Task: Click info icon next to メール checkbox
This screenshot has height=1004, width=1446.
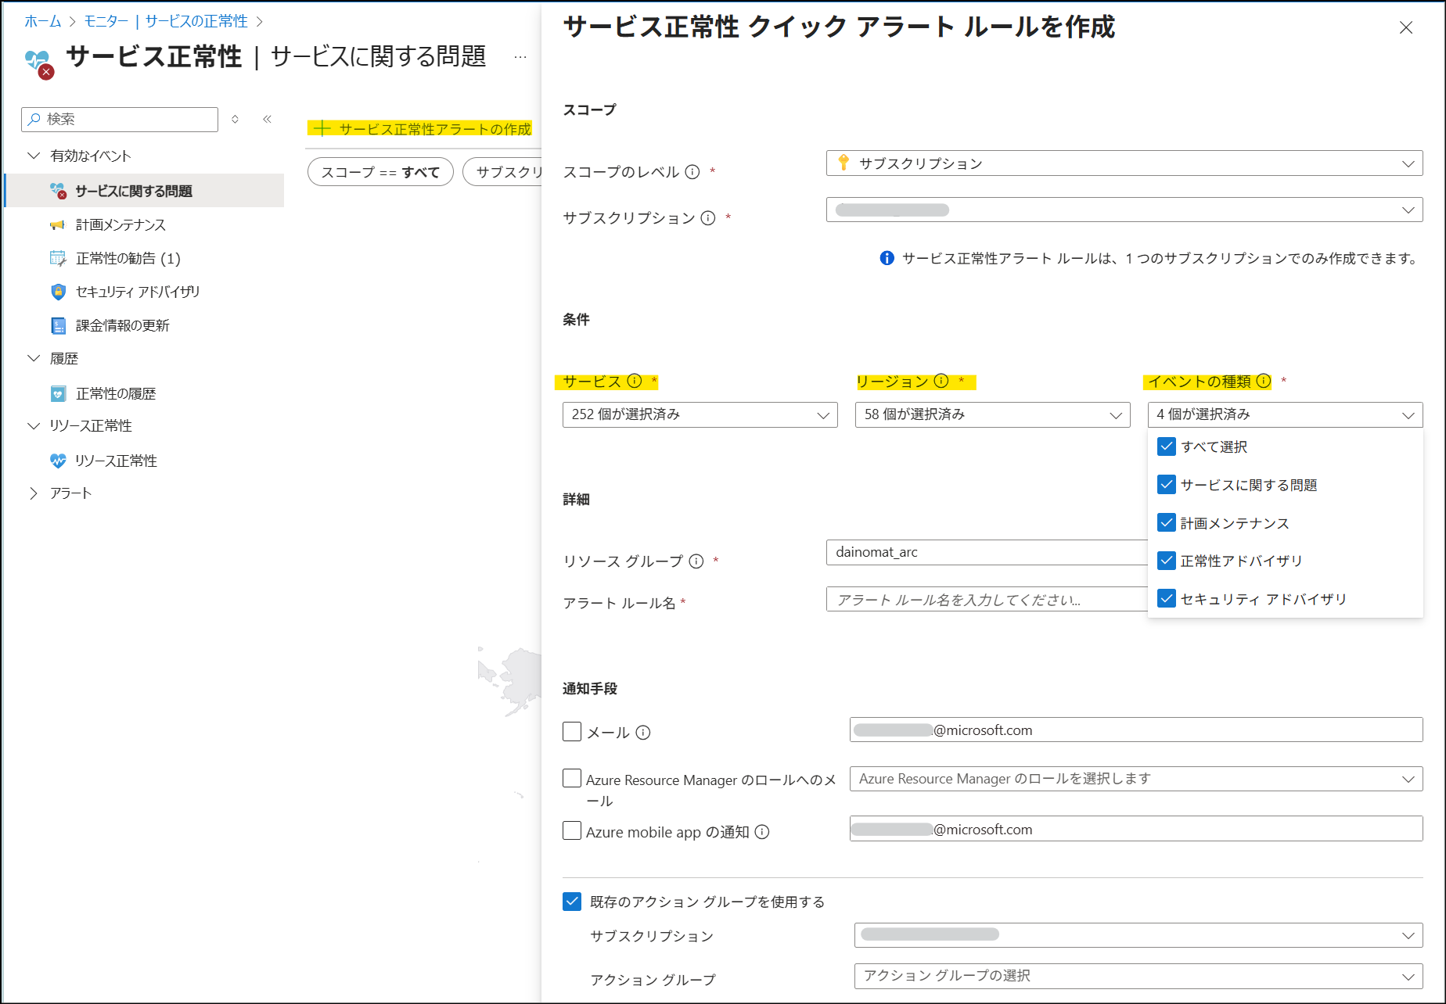Action: click(643, 733)
